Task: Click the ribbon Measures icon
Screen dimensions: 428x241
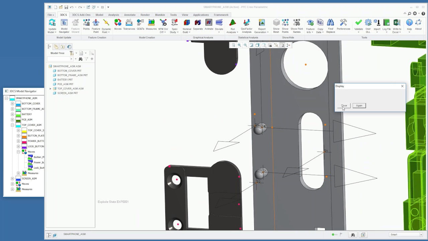Action: (151, 22)
